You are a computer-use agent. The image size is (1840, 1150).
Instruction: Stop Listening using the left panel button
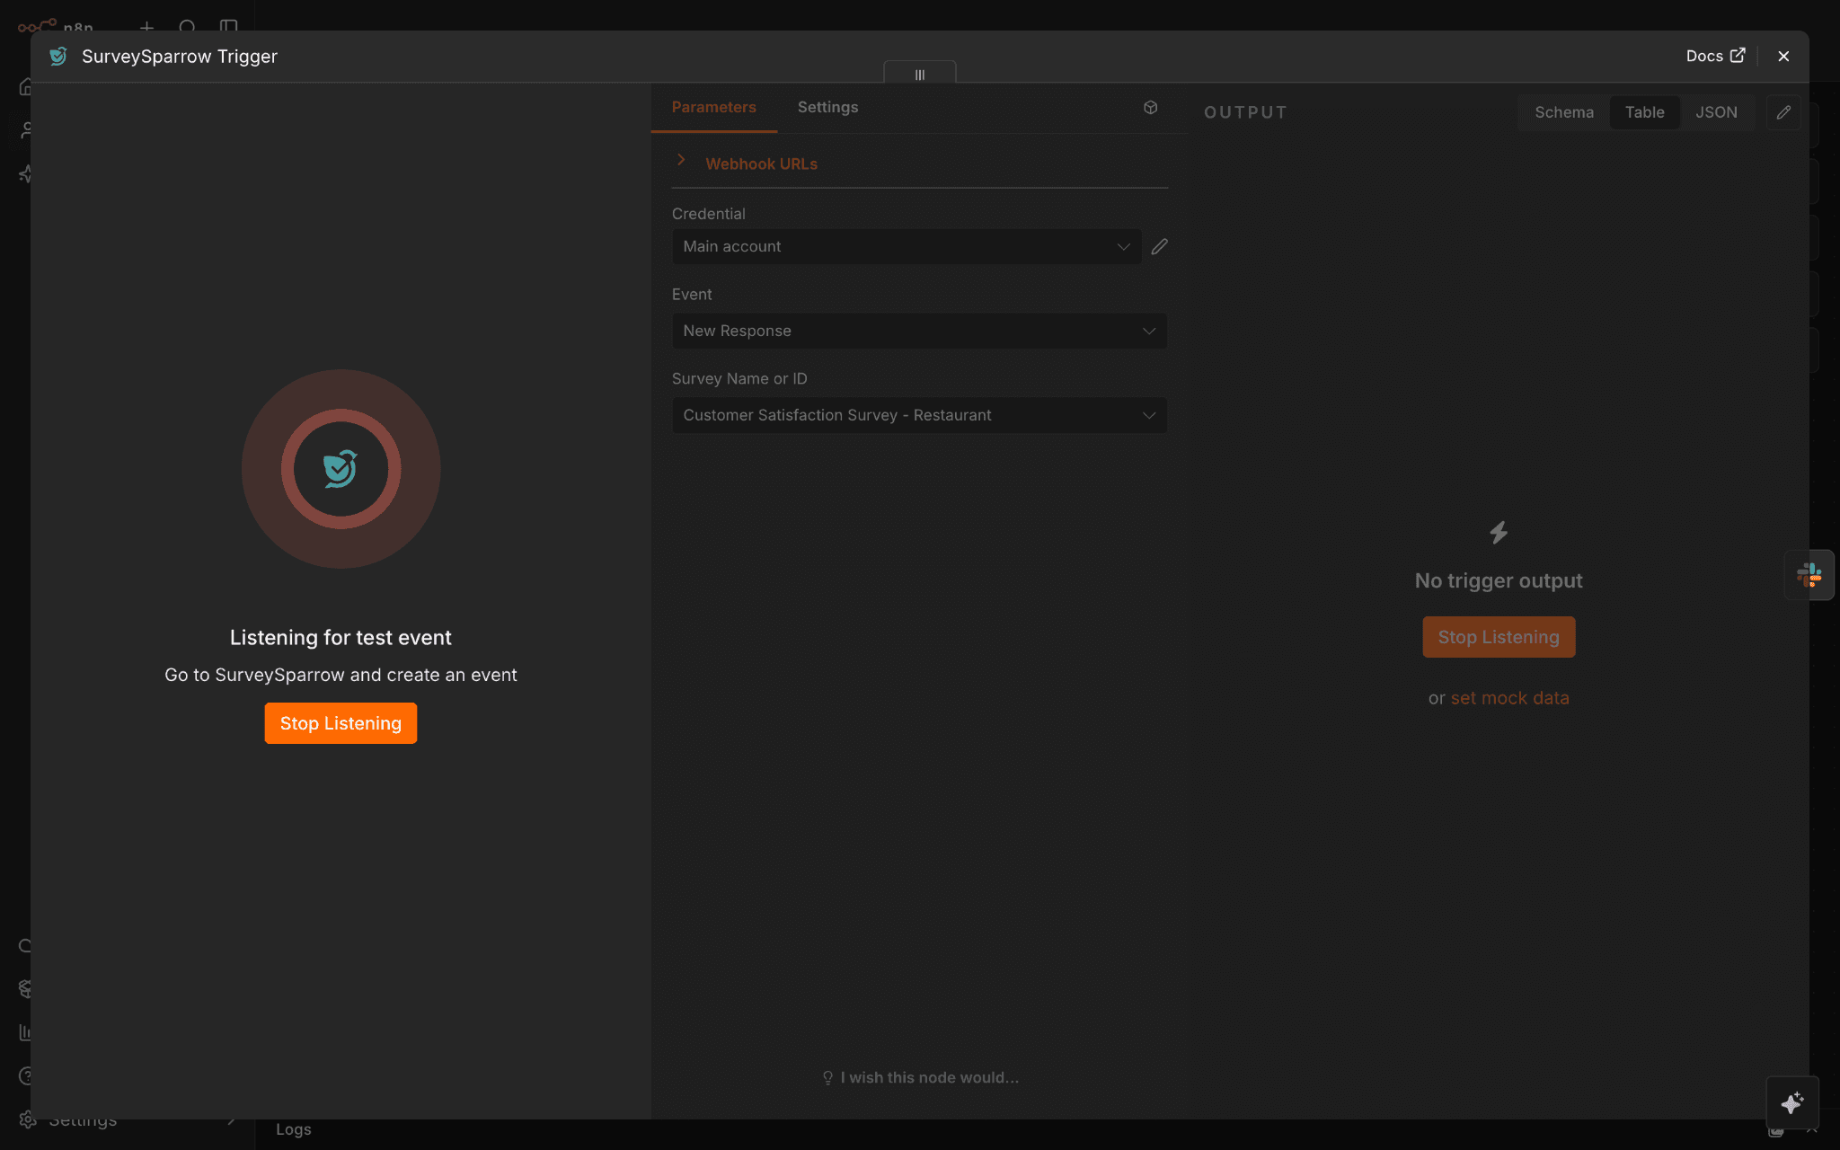pos(341,723)
